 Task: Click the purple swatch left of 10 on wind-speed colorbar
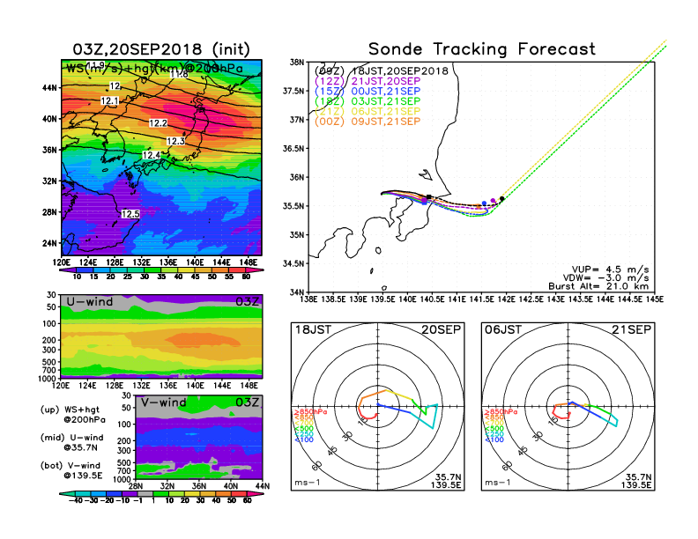tap(68, 270)
